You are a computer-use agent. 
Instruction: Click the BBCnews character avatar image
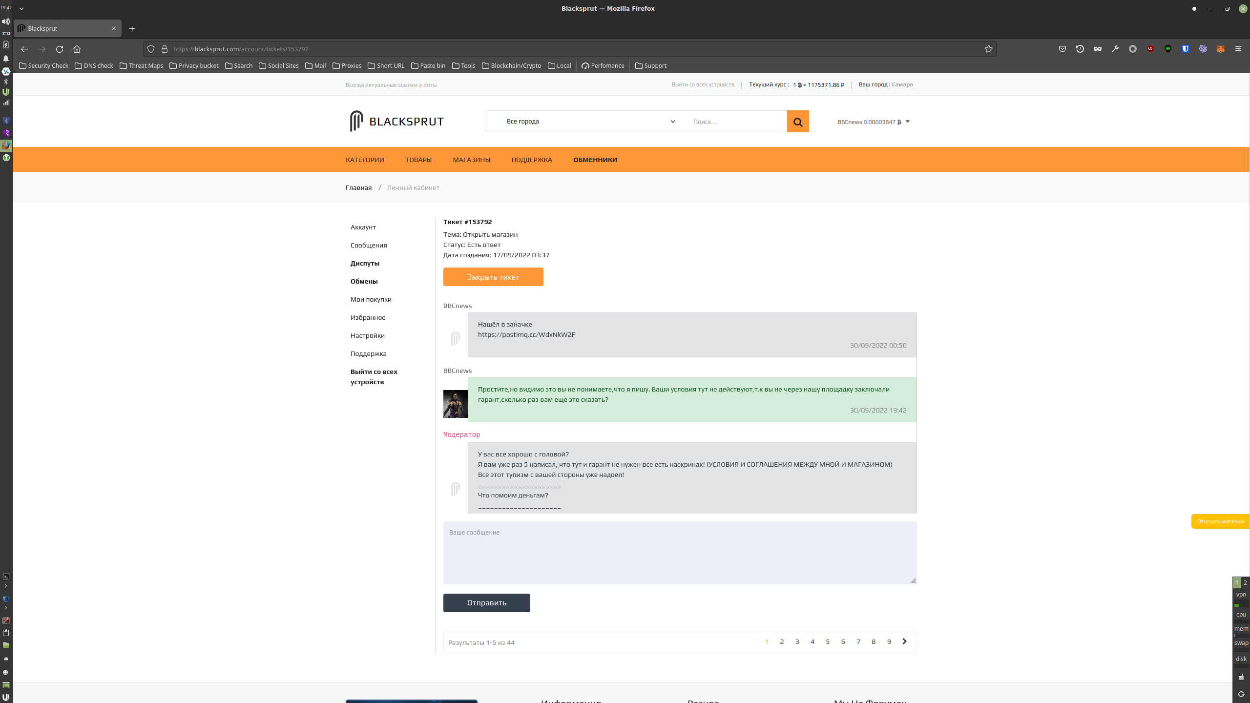click(x=455, y=404)
